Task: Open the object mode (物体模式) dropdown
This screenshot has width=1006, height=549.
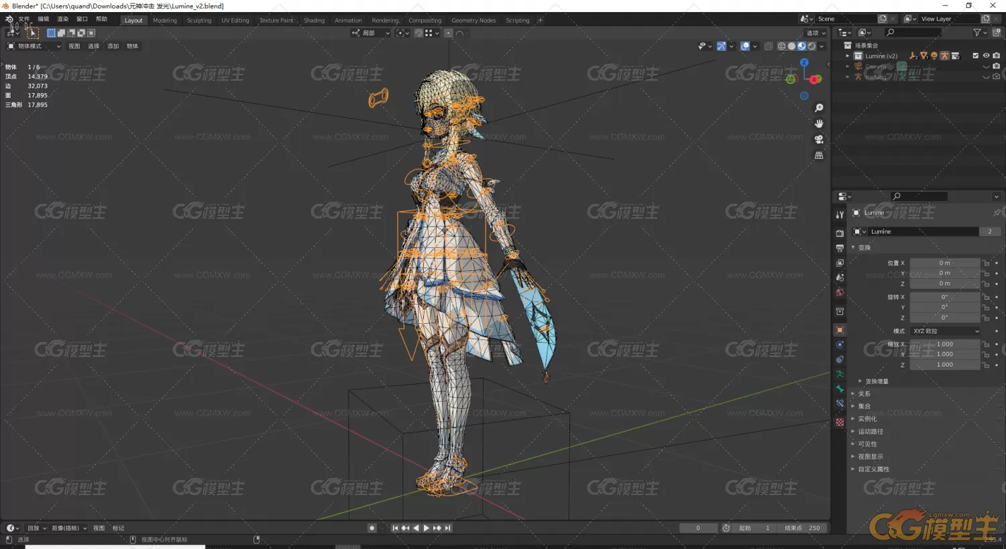Action: (34, 46)
